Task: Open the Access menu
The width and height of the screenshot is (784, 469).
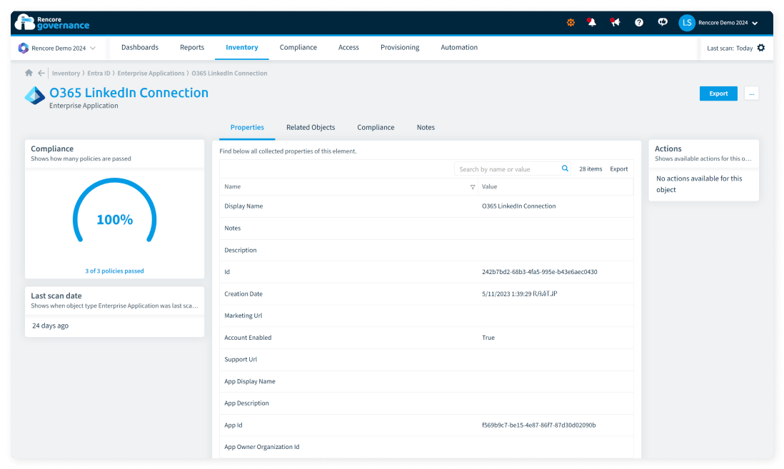Action: click(348, 48)
